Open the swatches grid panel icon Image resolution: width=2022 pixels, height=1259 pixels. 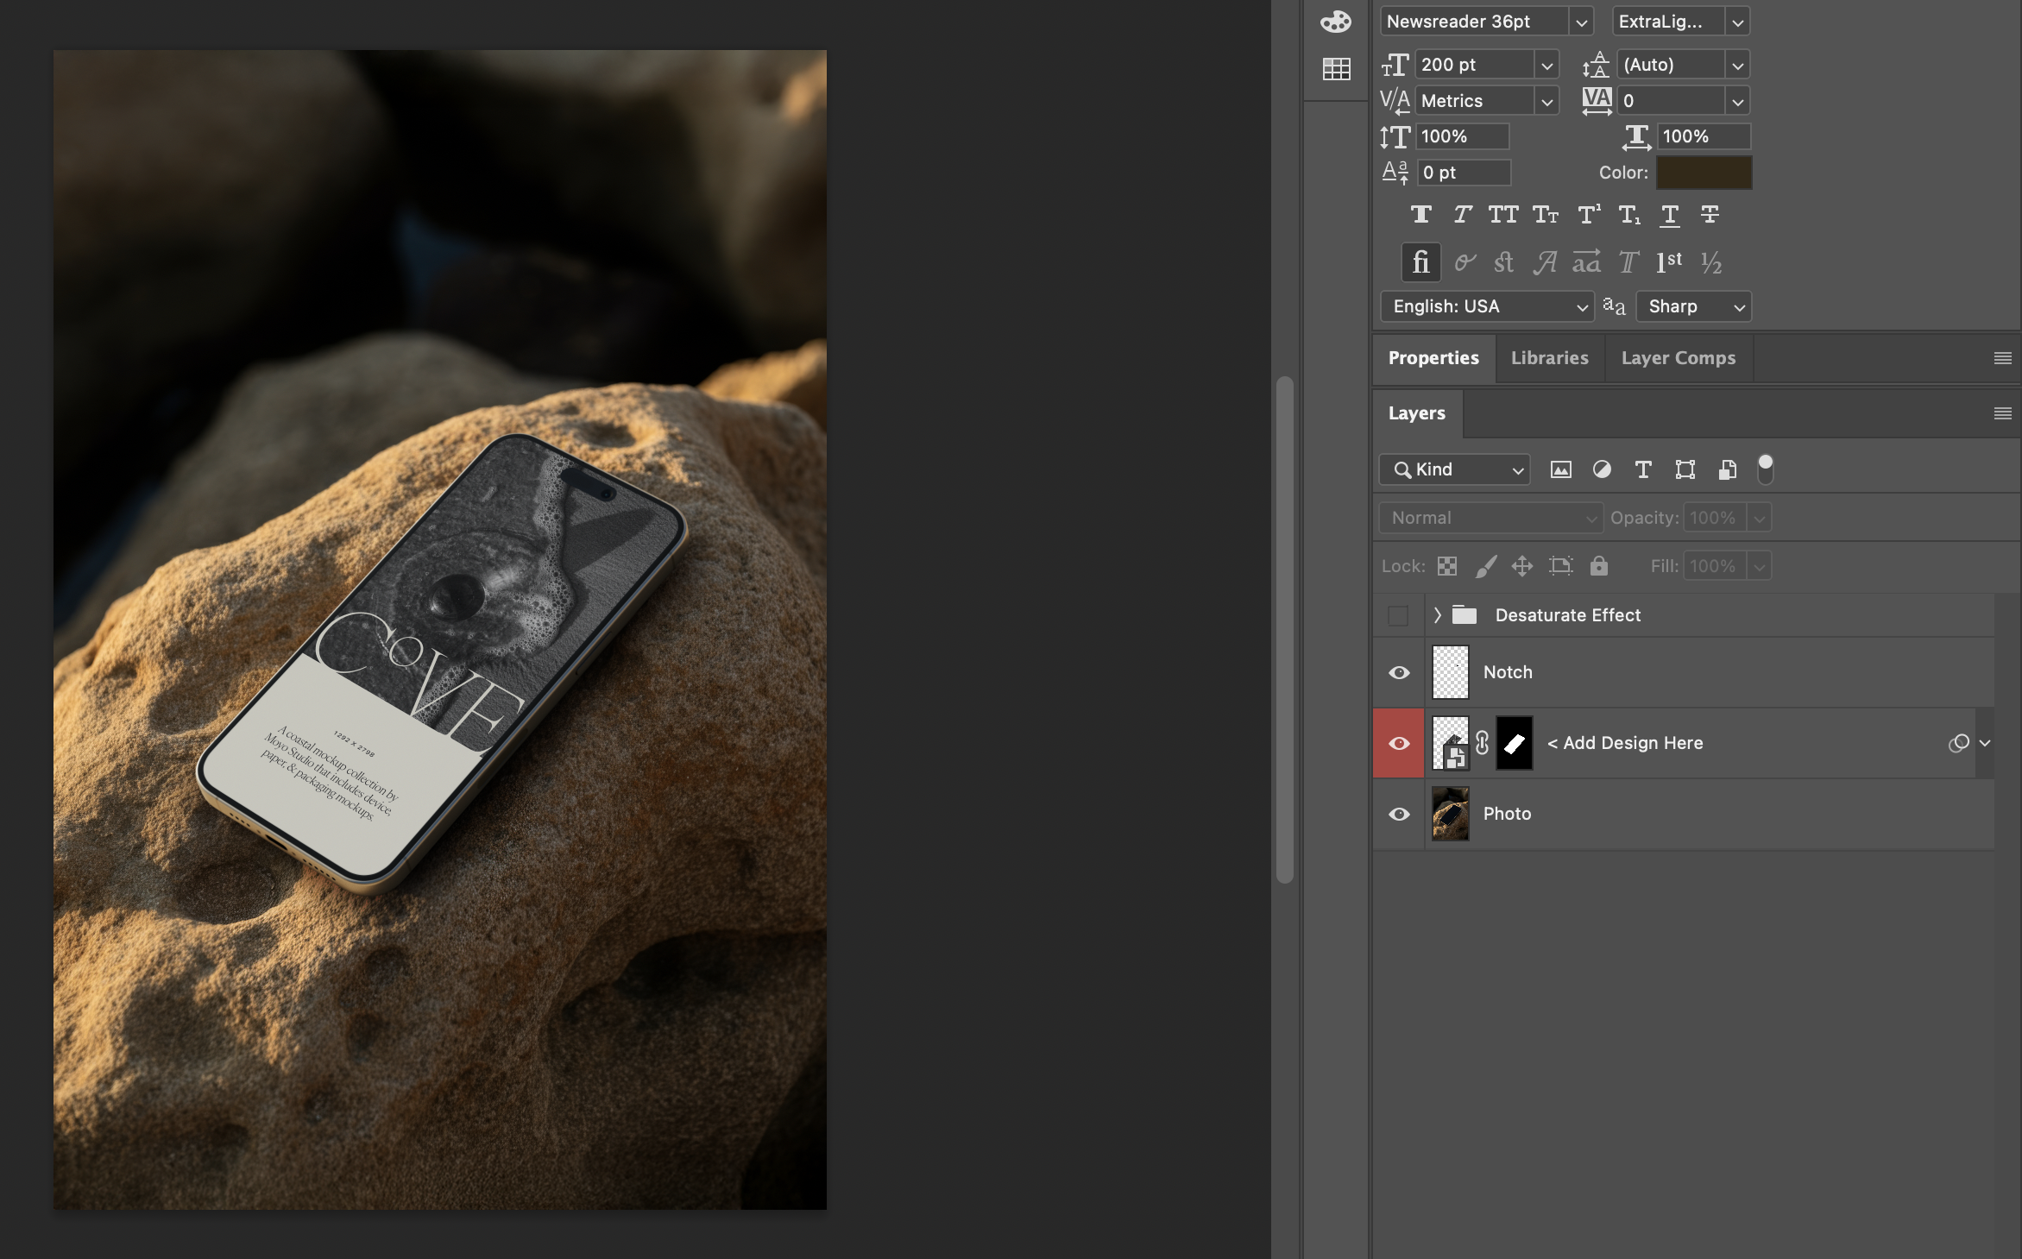coord(1336,69)
